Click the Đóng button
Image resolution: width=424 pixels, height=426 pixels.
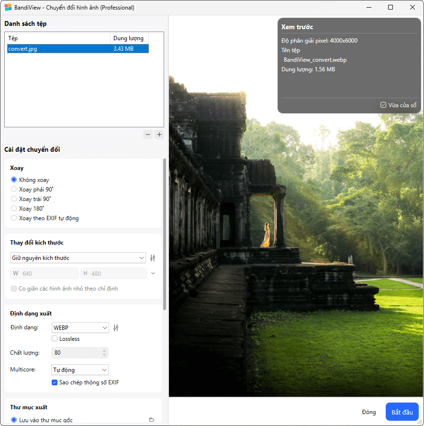tap(368, 412)
